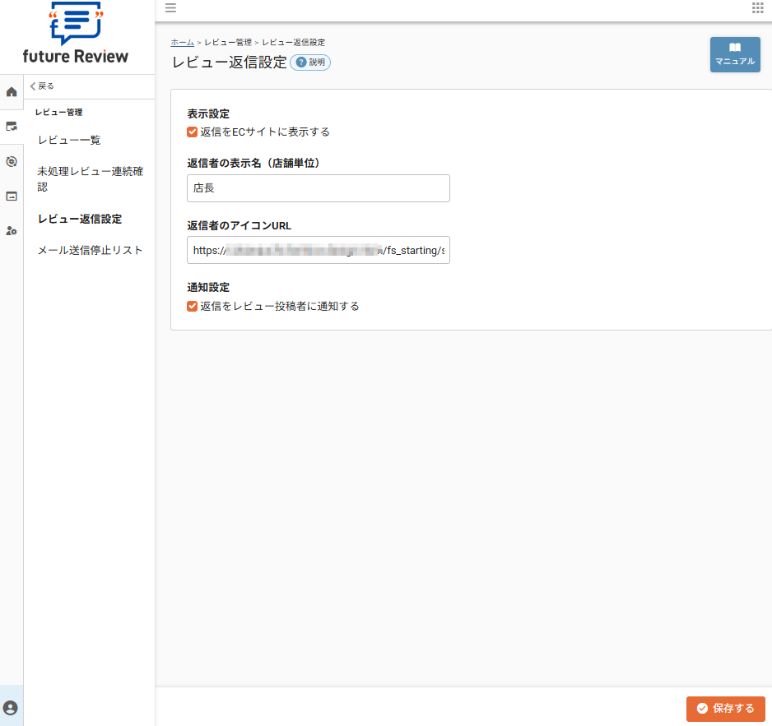Click the 説明 help badge next to the title
772x726 pixels.
310,62
